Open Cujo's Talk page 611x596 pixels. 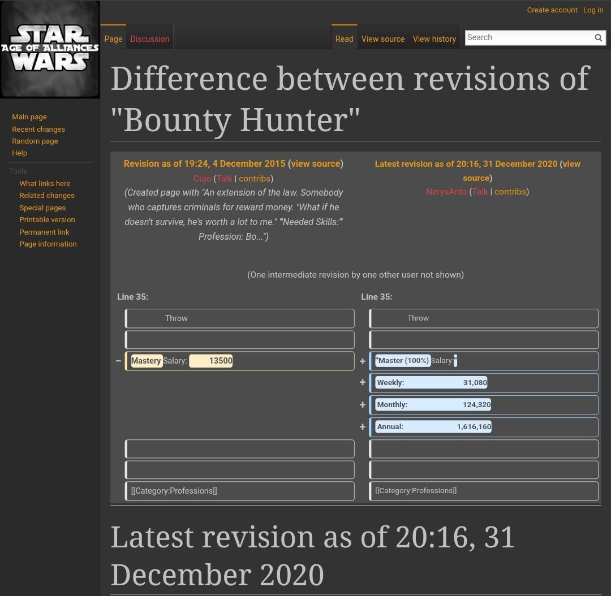click(x=224, y=178)
